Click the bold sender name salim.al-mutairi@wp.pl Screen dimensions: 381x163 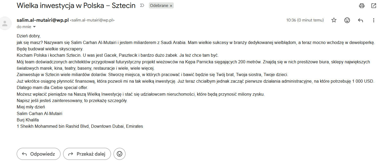[x=43, y=20]
